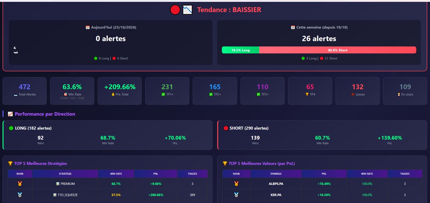Click the chart icon beside Performance par Direction
This screenshot has width=430, height=203.
10,114
